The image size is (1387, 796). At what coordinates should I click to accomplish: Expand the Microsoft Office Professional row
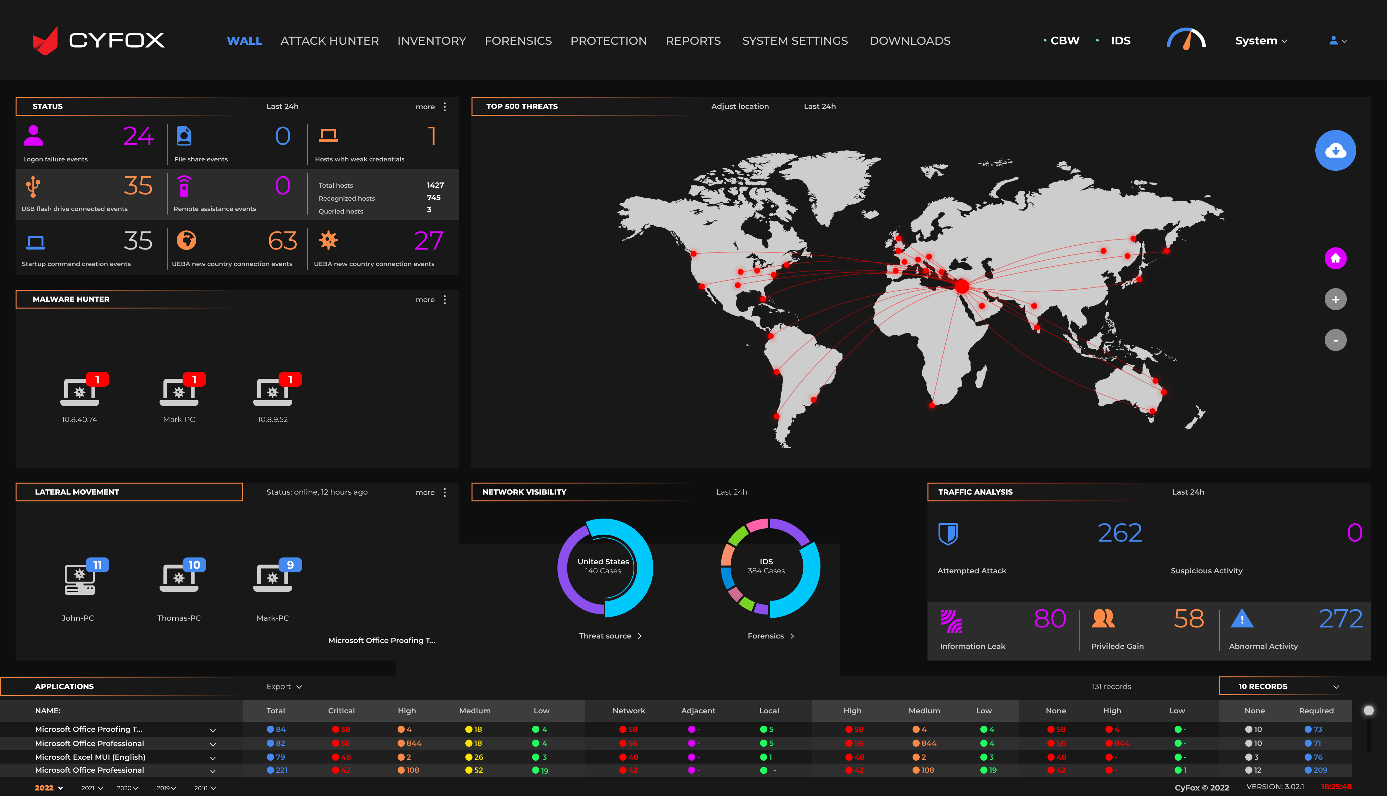[x=213, y=743]
